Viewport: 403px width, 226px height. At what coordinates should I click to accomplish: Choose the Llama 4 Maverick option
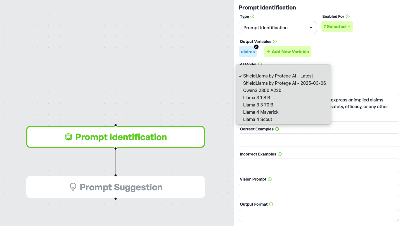pos(261,112)
